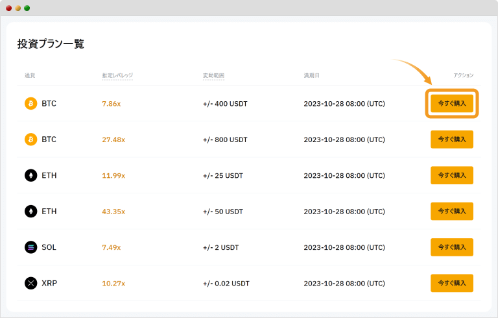Click the +/- 400 USDT range cell
The image size is (498, 318).
pos(225,104)
